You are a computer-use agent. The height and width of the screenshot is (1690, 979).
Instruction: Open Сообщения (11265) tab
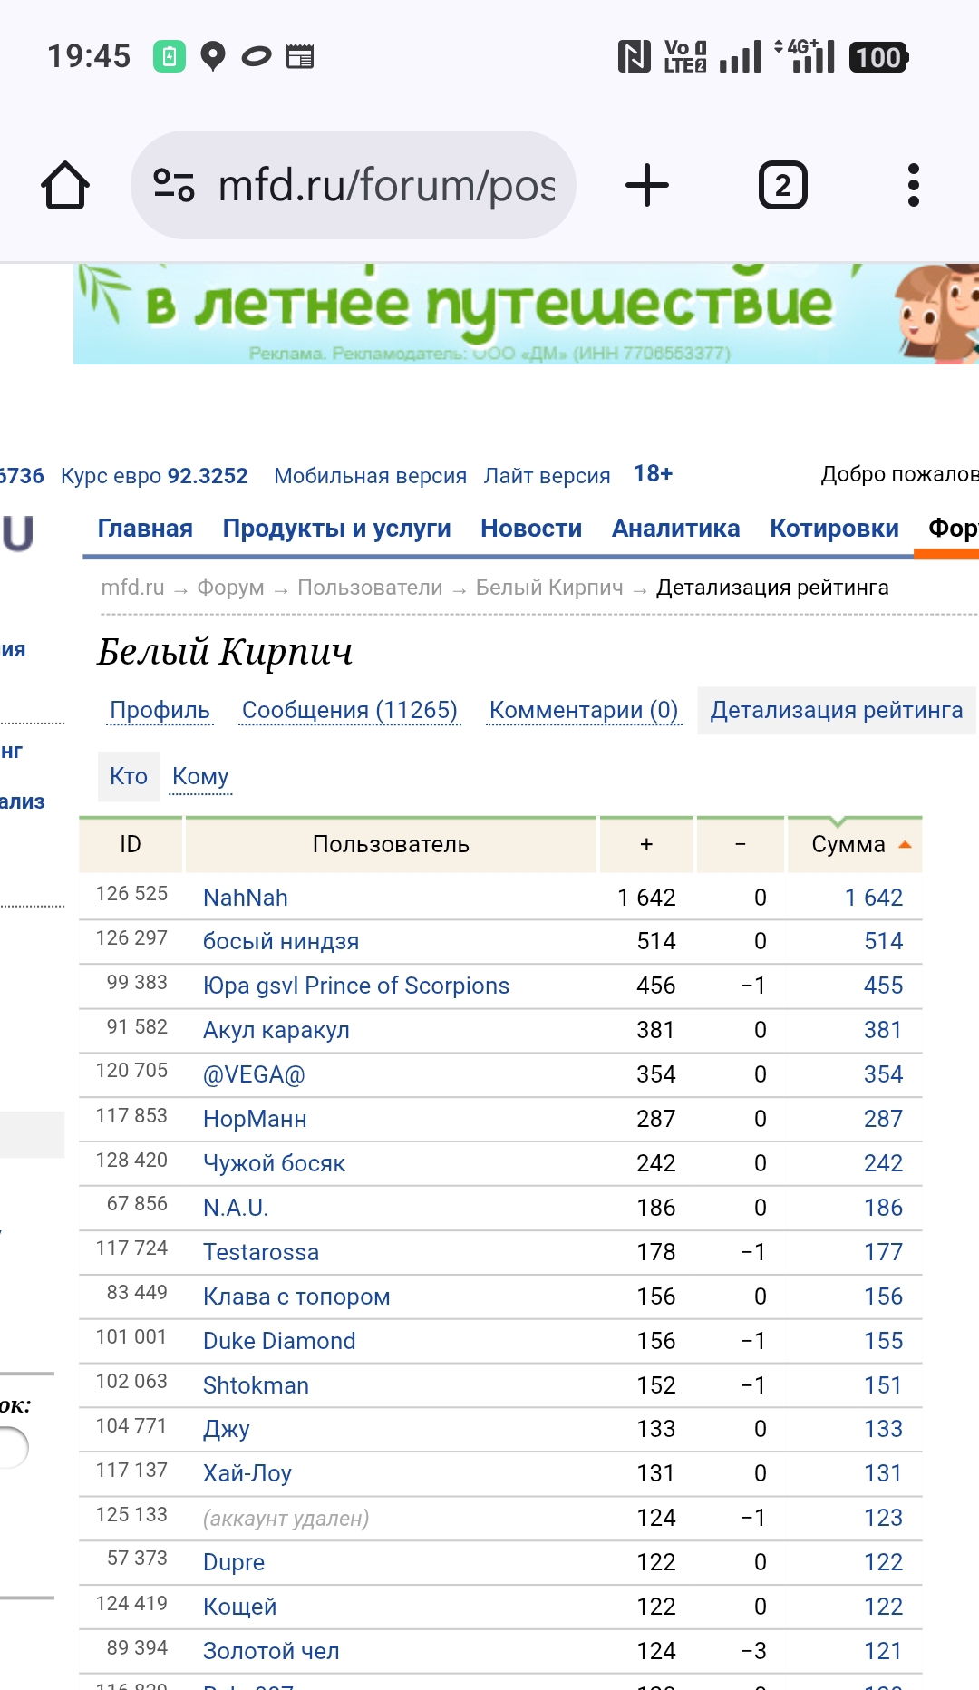[x=349, y=711]
